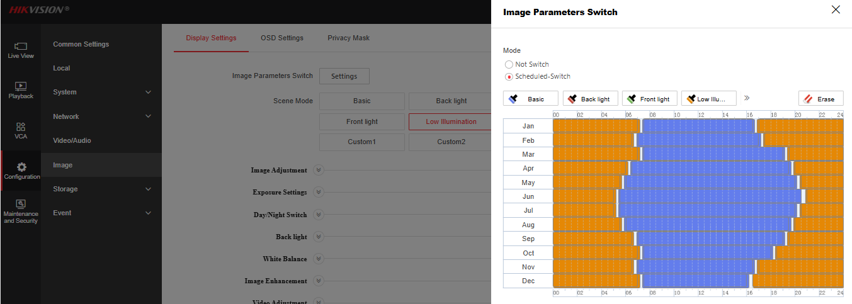Select the Basic scene brush
Screen dimensions: 852x304
tap(531, 99)
